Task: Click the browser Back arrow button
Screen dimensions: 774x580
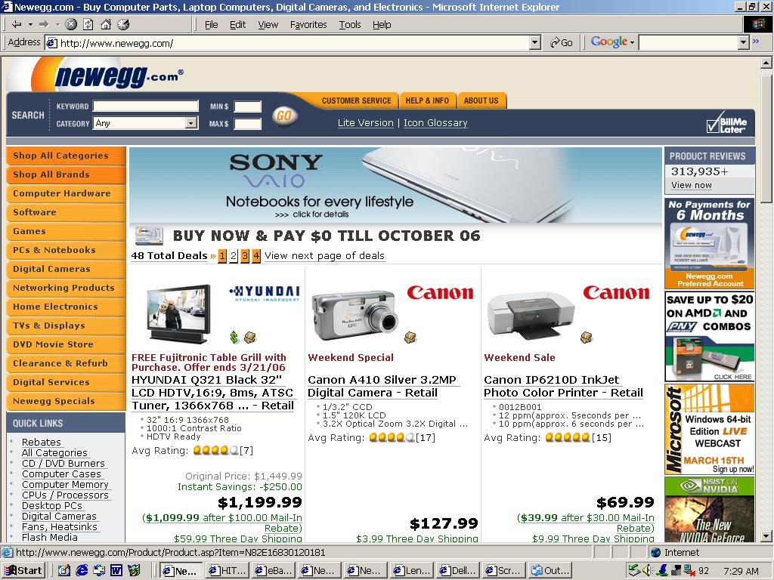Action: tap(17, 24)
